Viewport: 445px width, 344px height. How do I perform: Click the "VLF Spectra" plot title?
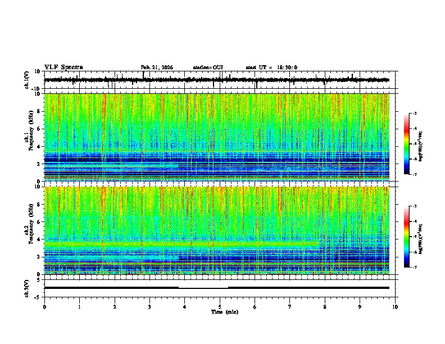pyautogui.click(x=63, y=67)
